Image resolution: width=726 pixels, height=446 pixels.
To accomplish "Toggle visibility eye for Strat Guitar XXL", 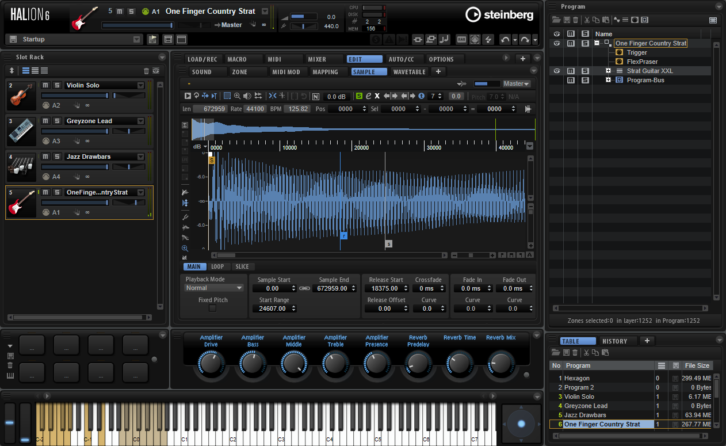I will coord(556,71).
